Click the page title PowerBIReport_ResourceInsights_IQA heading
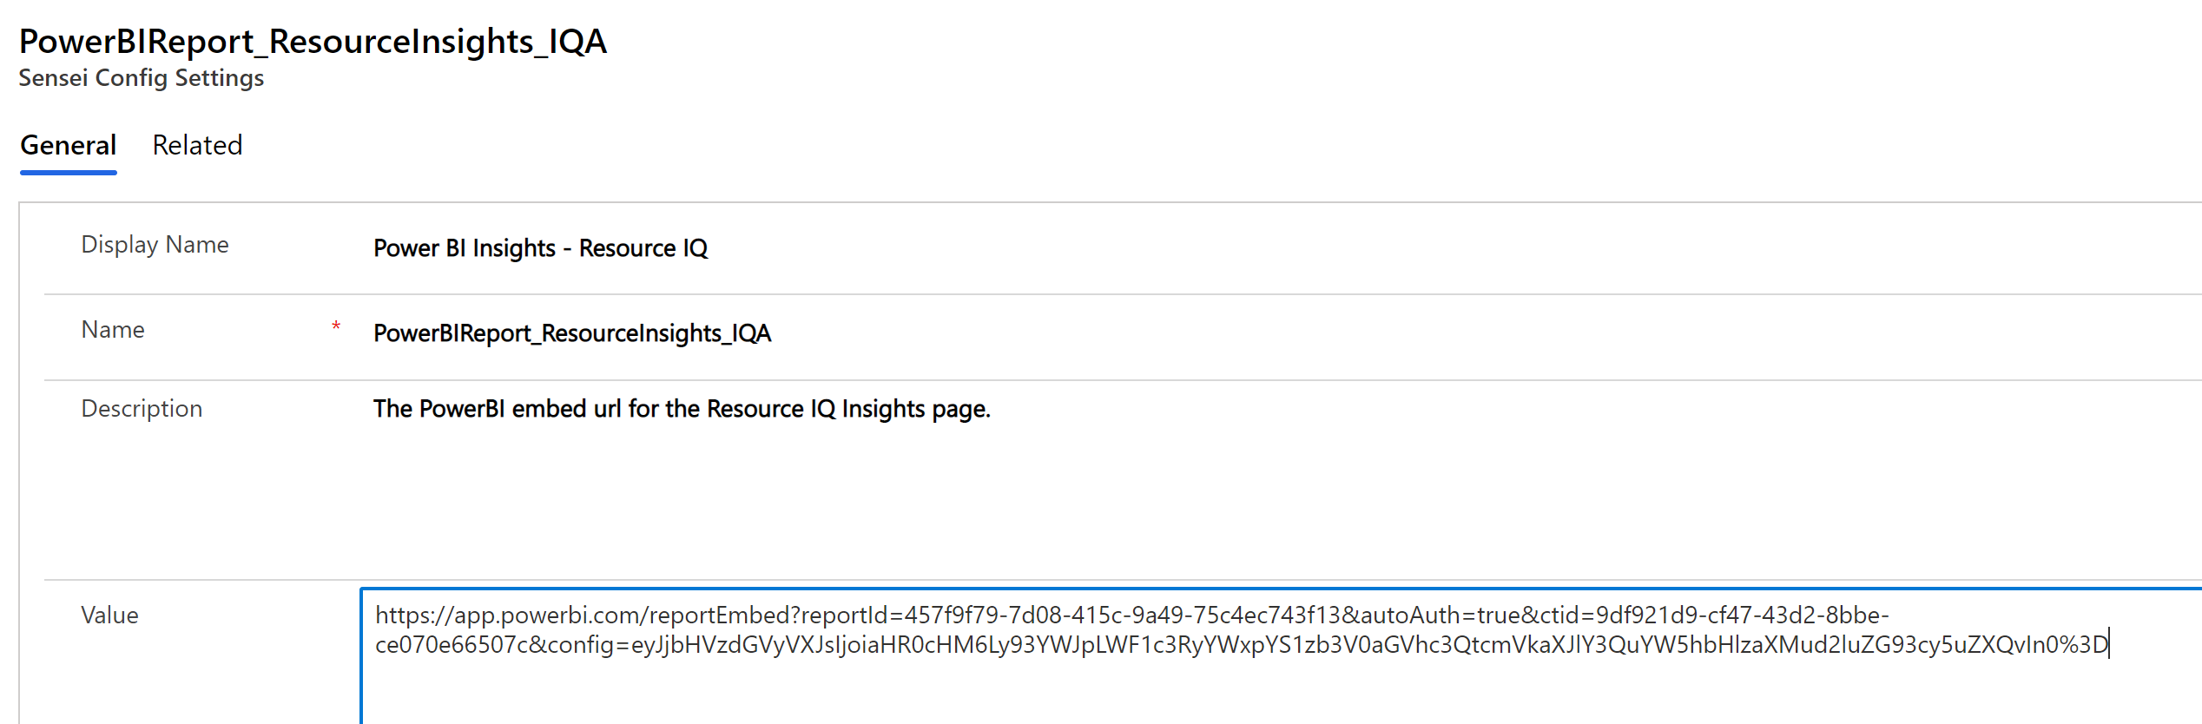This screenshot has width=2202, height=724. [x=313, y=41]
